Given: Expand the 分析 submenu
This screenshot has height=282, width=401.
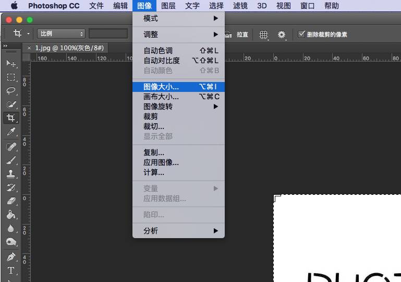Looking at the screenshot, I should [178, 231].
